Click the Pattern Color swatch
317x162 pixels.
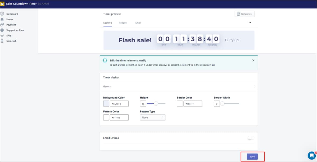click(x=106, y=118)
